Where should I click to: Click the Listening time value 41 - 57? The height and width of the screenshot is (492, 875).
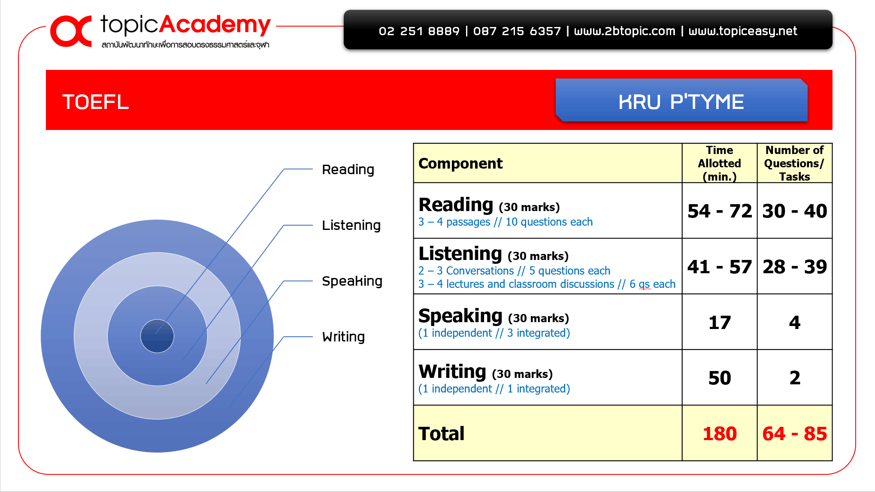click(x=720, y=267)
